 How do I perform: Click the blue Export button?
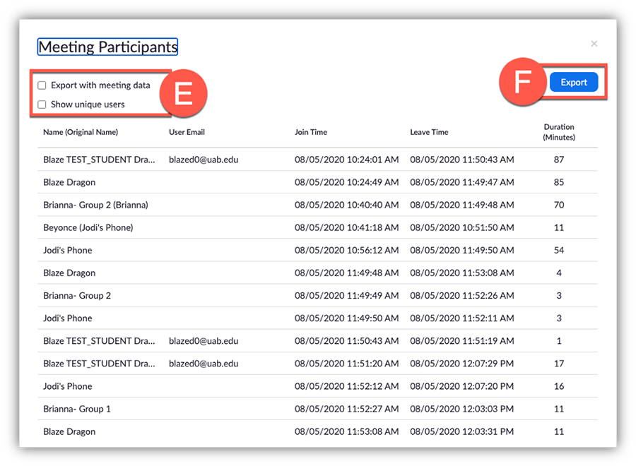(573, 83)
